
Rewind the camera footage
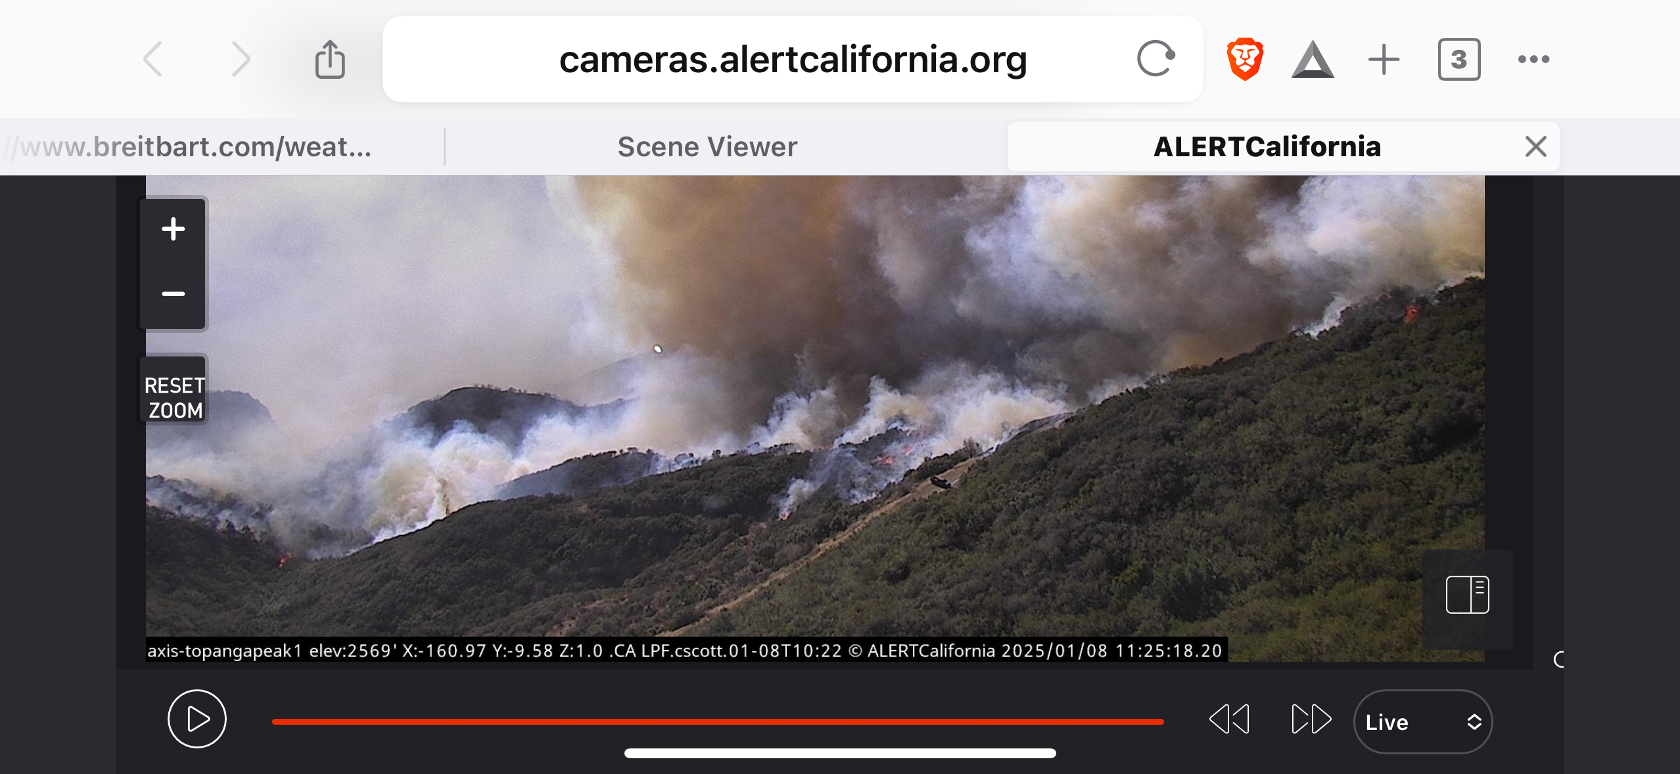1229,719
